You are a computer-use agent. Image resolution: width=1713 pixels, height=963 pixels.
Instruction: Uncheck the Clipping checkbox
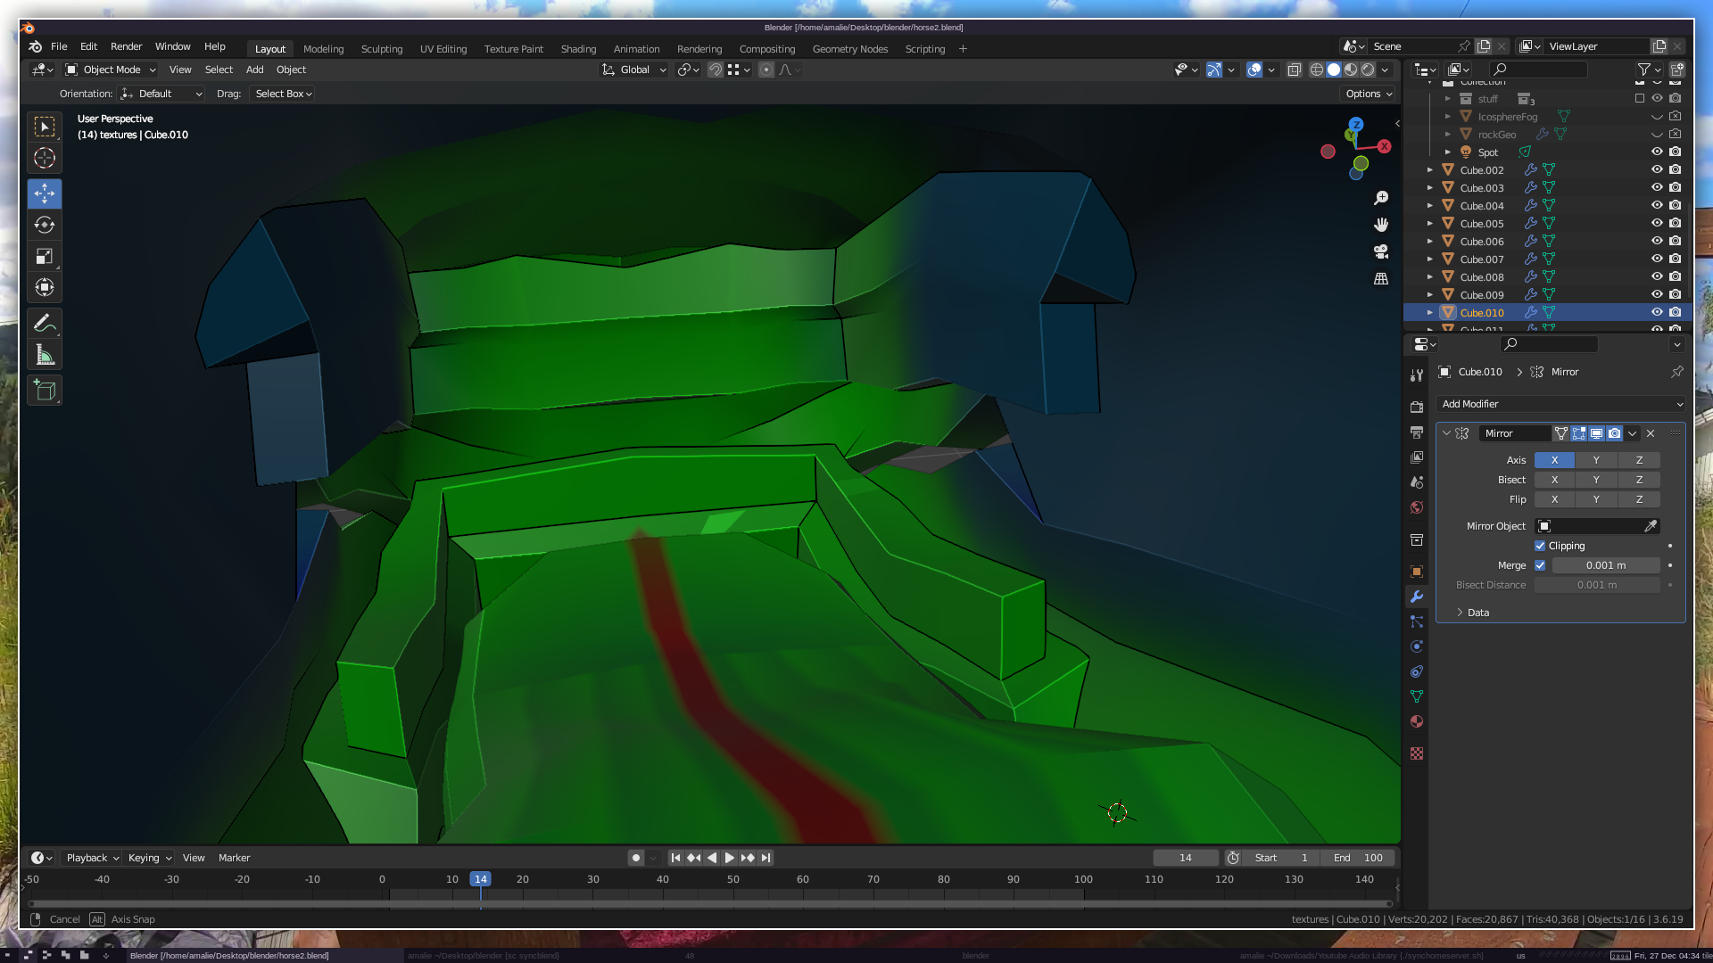coord(1540,546)
